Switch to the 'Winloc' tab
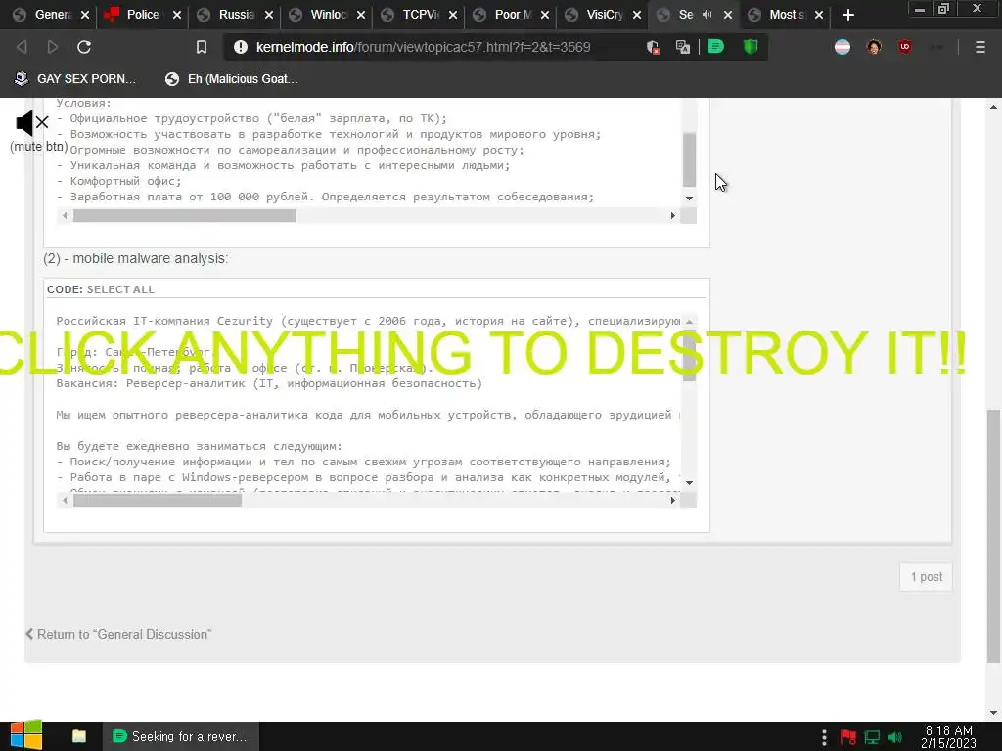This screenshot has height=751, width=1002. (x=329, y=14)
